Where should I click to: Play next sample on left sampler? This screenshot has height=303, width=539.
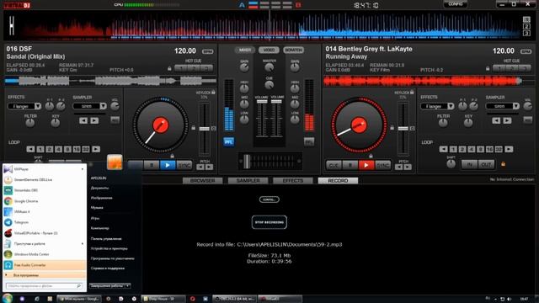(94, 120)
